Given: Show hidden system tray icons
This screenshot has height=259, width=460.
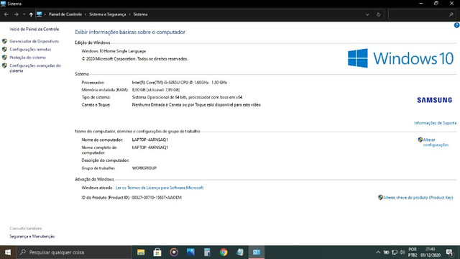Looking at the screenshot, I should (x=378, y=253).
